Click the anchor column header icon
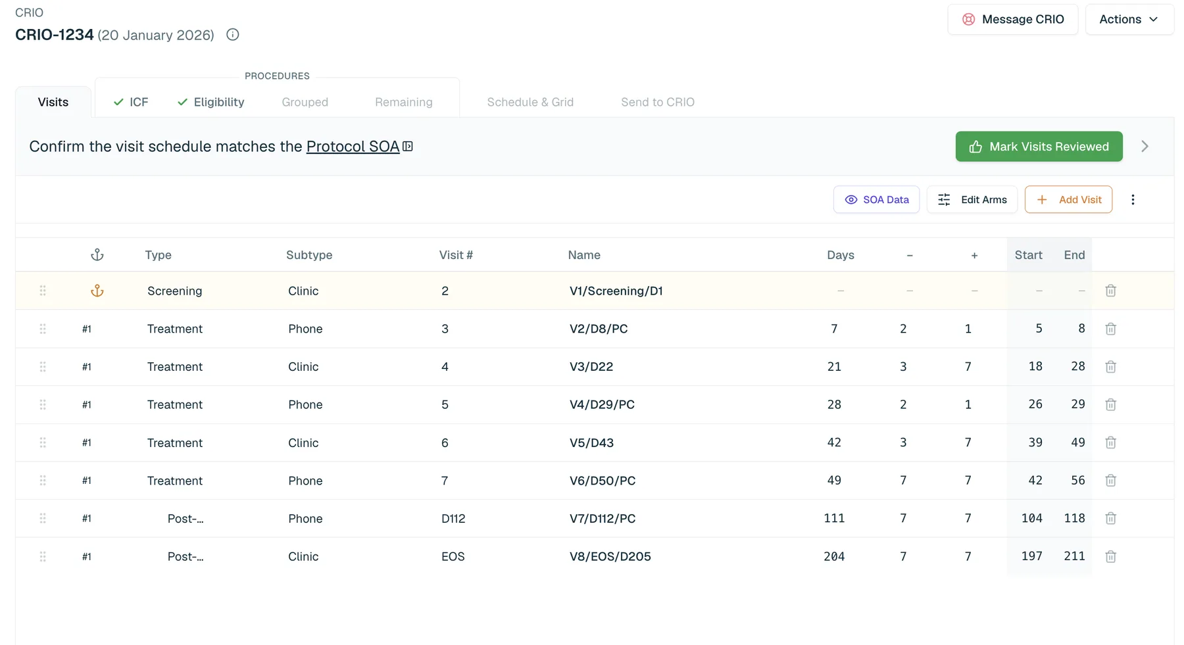Viewport: 1184px width, 645px height. click(x=97, y=255)
